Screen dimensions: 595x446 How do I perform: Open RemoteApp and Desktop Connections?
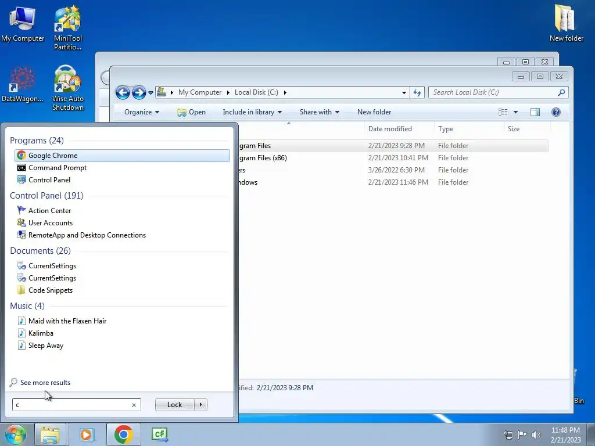[x=87, y=235]
